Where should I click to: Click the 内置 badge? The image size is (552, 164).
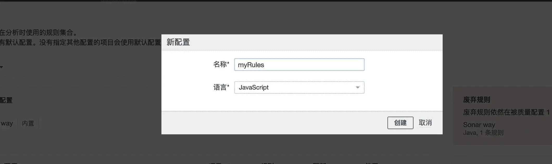(28, 123)
